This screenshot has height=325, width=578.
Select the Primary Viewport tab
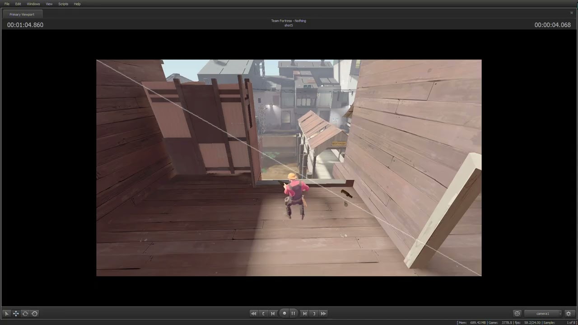22,14
